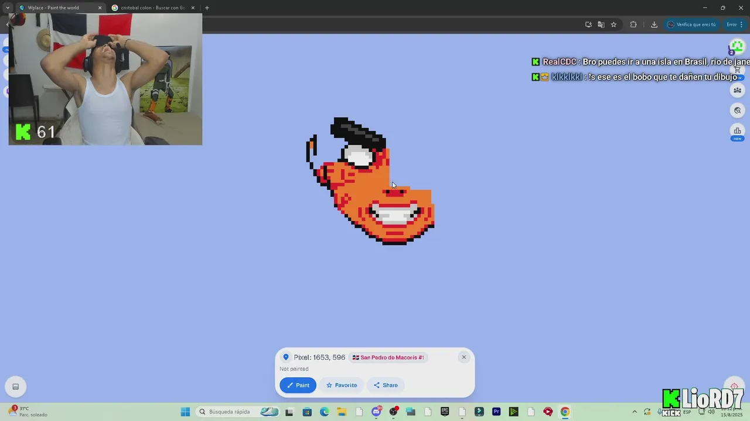Click the painted orange pixel art drawing
The image size is (750, 421).
click(x=370, y=181)
